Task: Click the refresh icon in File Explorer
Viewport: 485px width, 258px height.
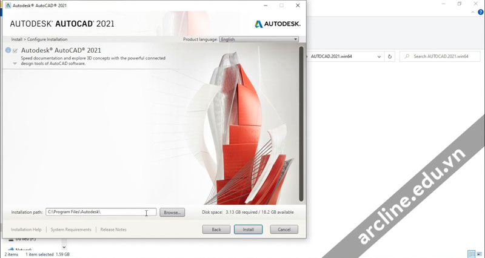Action: pyautogui.click(x=390, y=56)
